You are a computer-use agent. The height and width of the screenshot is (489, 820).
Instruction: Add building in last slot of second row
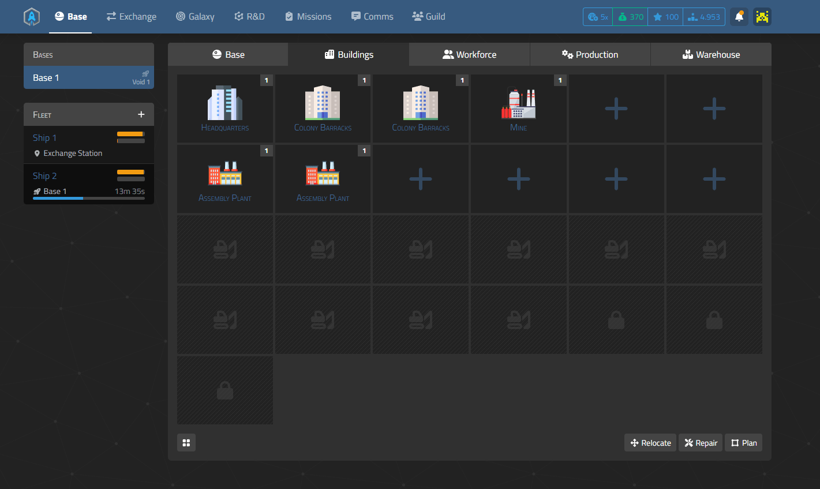pos(714,179)
